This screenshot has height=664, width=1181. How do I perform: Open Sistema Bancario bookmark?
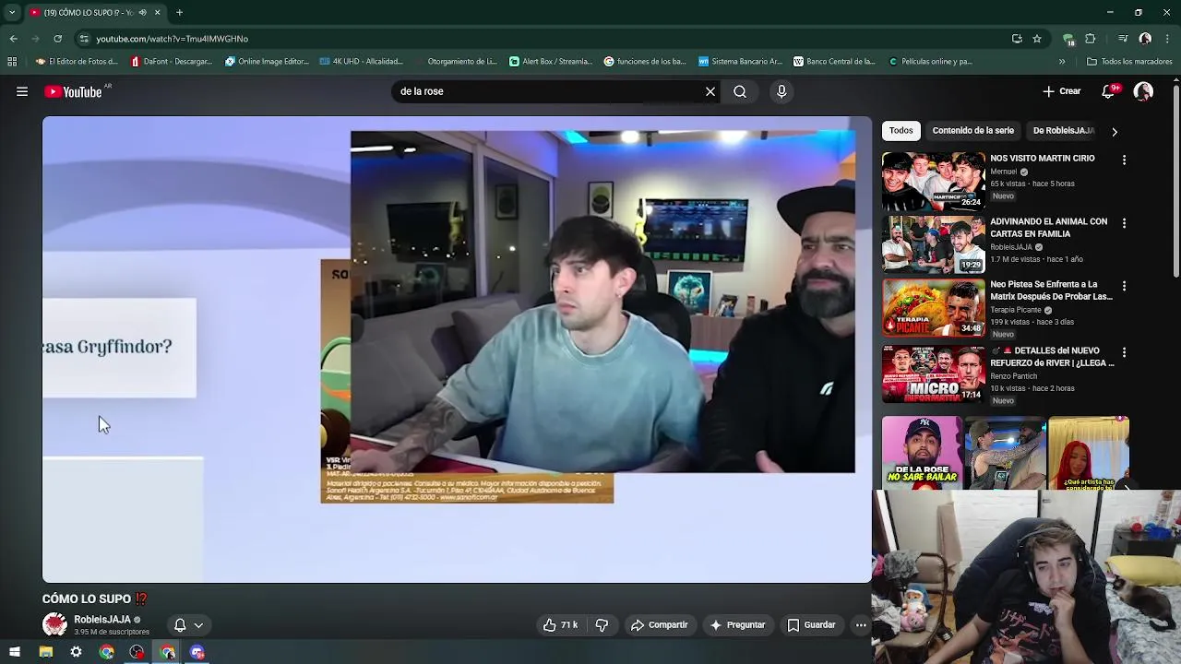pyautogui.click(x=739, y=62)
